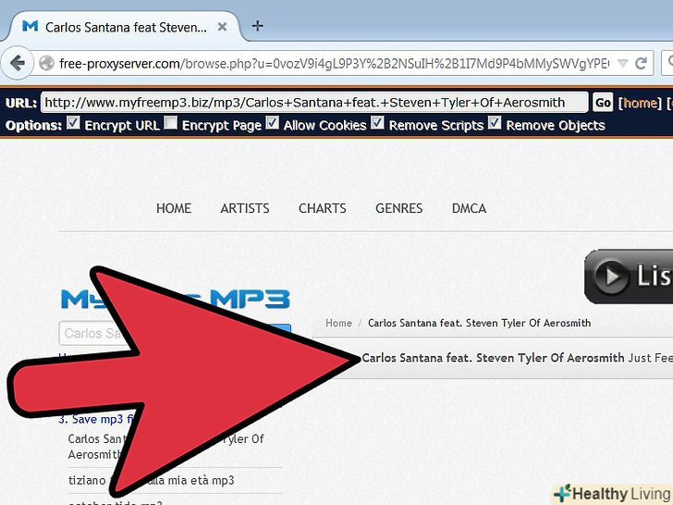Open the HOME menu item
The width and height of the screenshot is (673, 505).
pos(174,208)
